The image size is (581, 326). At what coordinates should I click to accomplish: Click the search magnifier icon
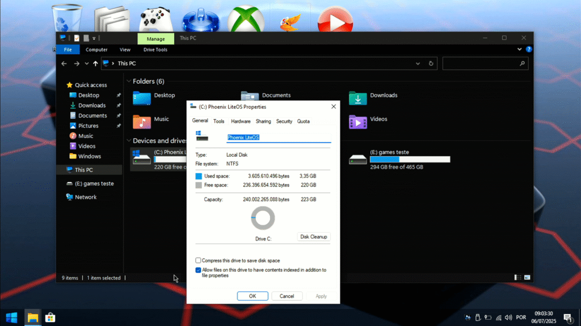point(522,63)
